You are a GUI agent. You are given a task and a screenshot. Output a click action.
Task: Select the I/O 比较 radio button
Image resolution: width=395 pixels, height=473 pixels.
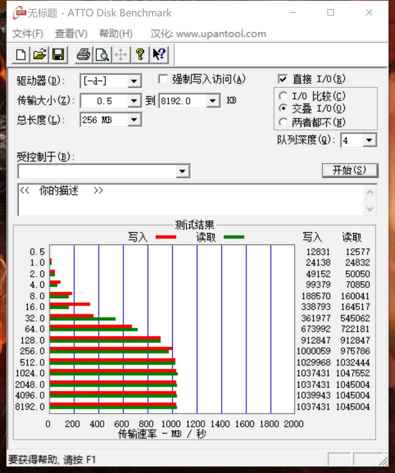click(x=284, y=95)
